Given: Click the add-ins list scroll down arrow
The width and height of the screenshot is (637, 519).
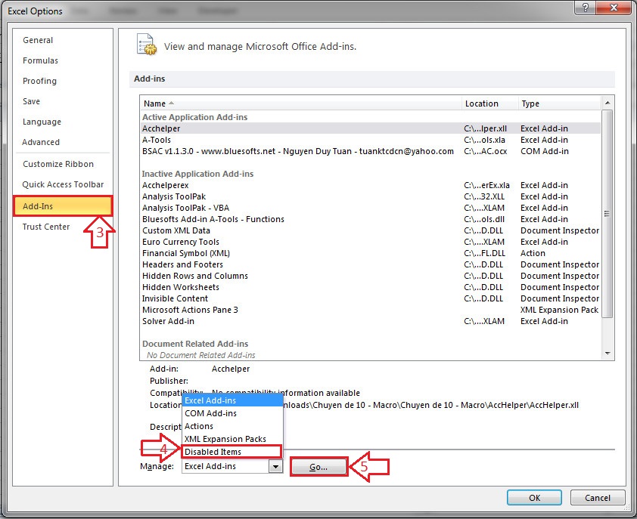Looking at the screenshot, I should coord(607,354).
